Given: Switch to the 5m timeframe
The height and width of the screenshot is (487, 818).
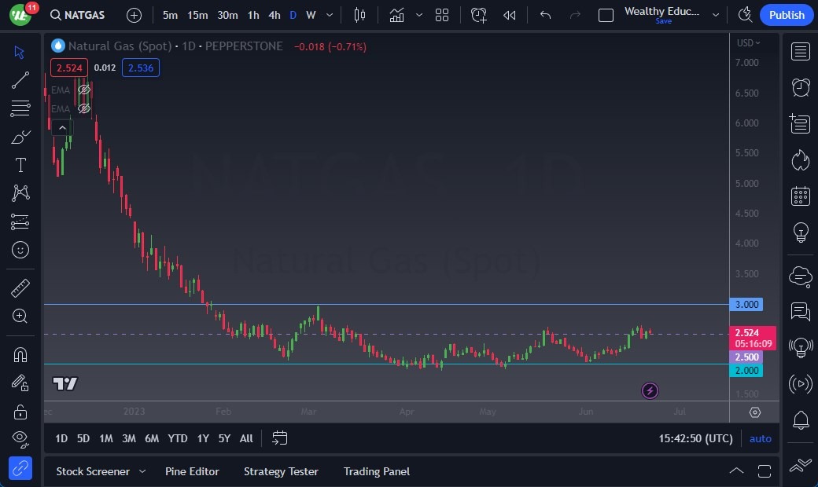Looking at the screenshot, I should (170, 15).
